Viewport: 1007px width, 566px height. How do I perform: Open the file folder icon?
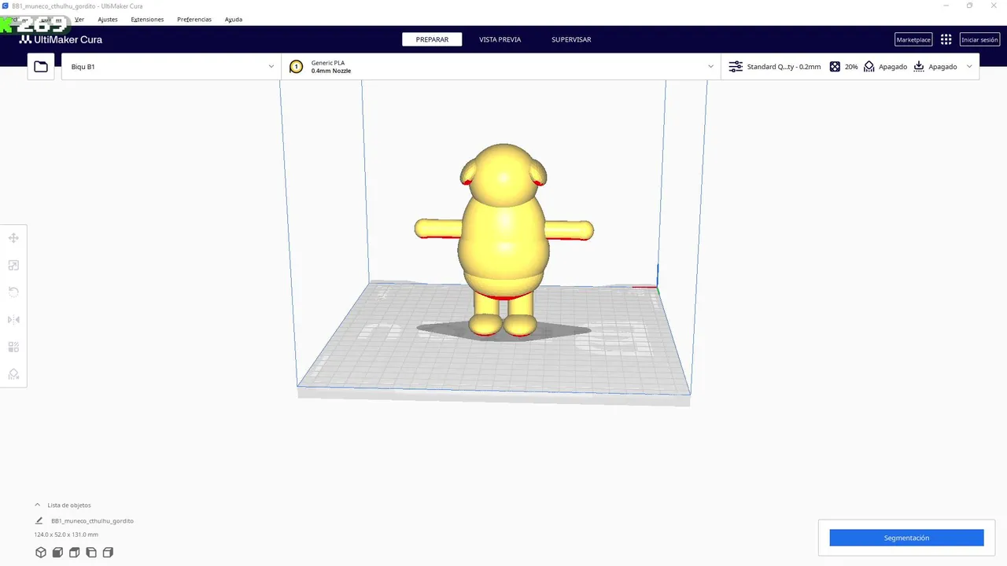41,67
